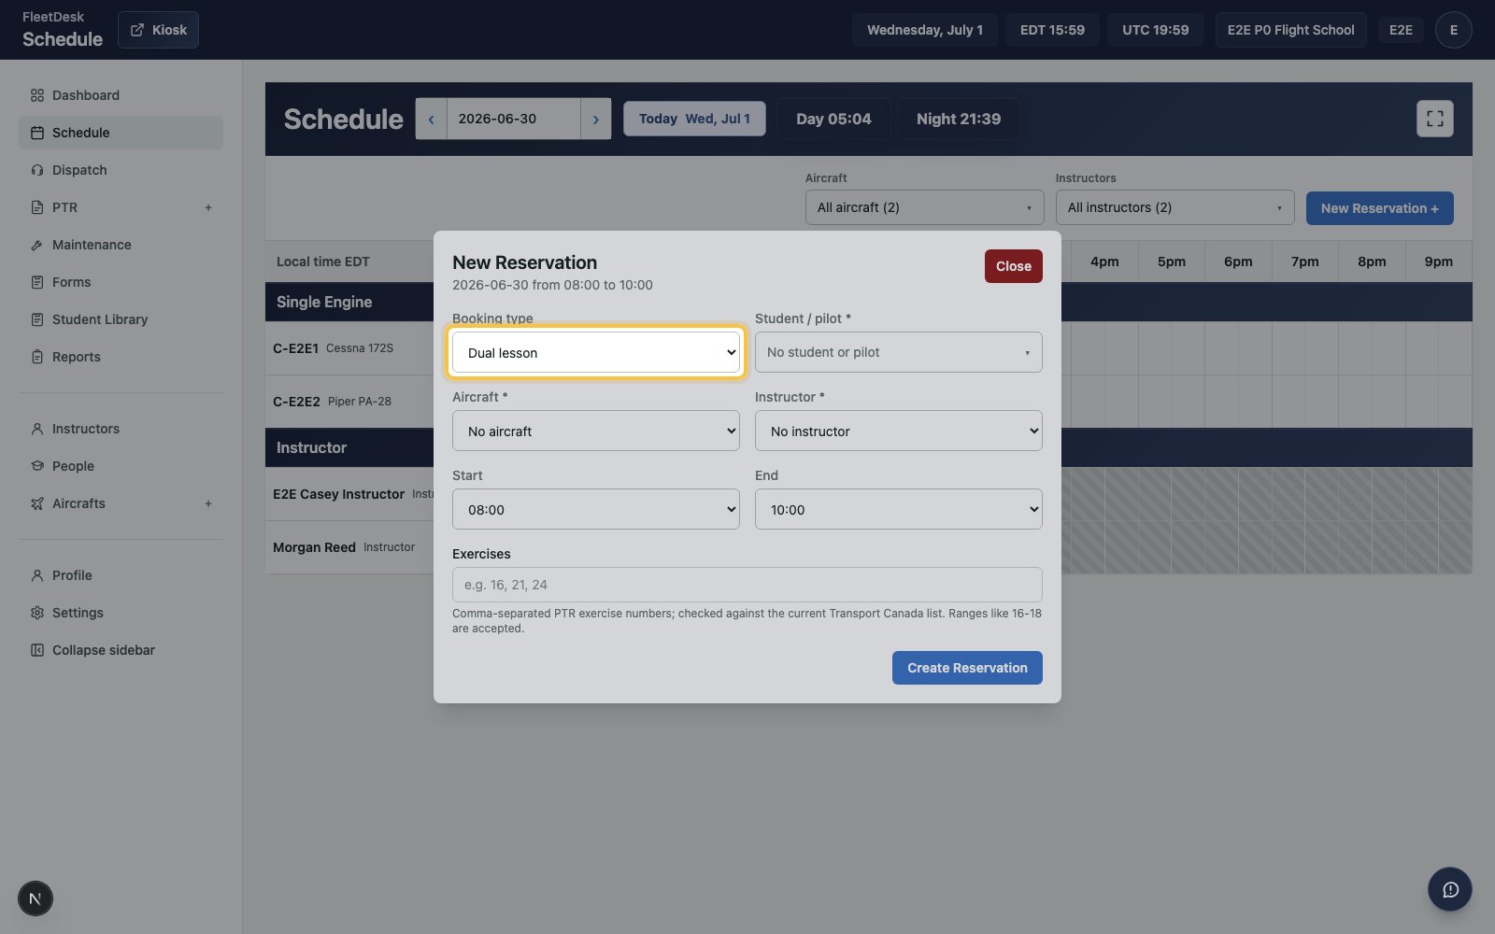Open Reports from the sidebar

pos(121,357)
